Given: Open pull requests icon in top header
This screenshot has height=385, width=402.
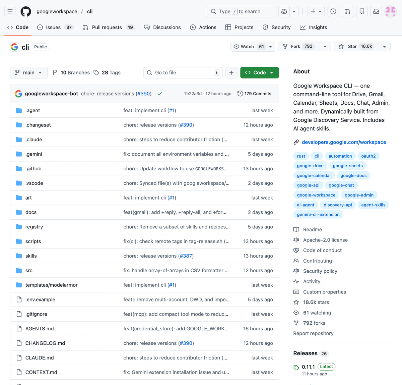Looking at the screenshot, I should tap(348, 11).
